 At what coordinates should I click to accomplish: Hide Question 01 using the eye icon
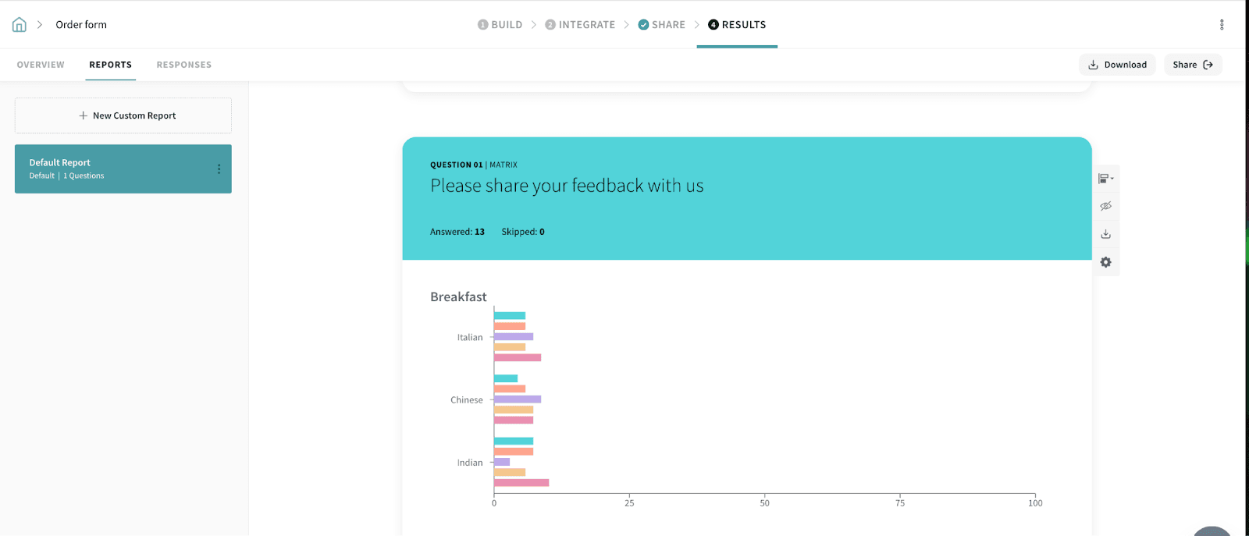tap(1105, 207)
